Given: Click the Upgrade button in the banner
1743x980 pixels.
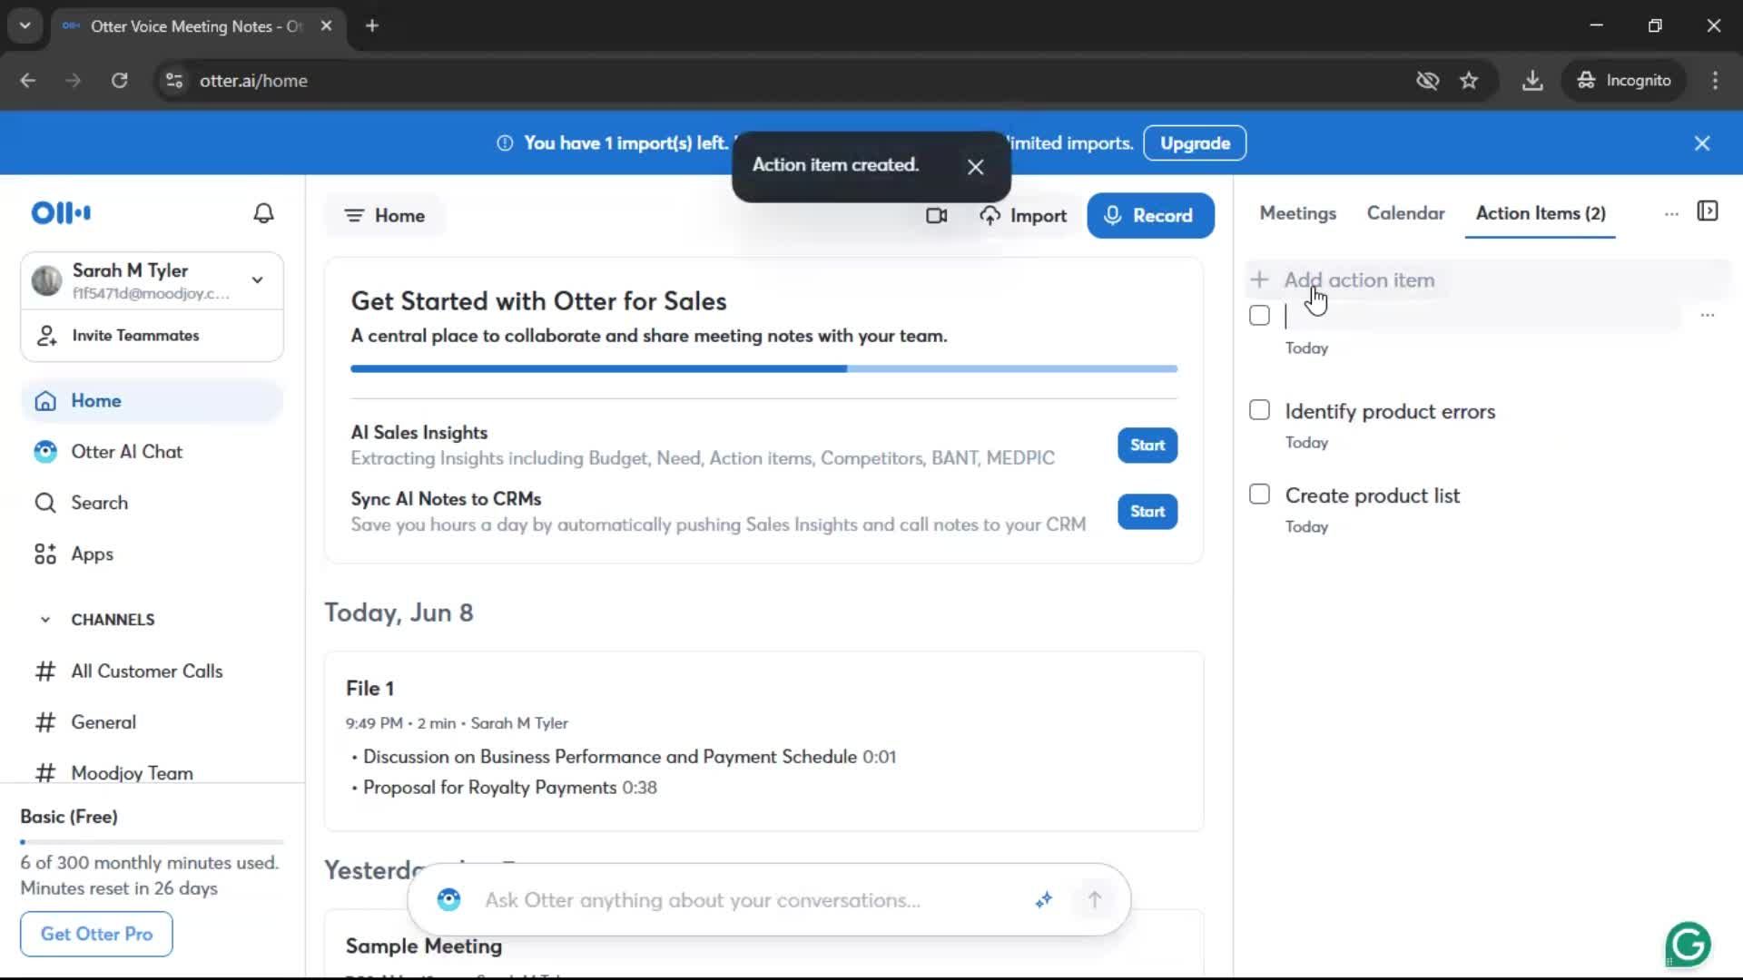Looking at the screenshot, I should pos(1195,143).
